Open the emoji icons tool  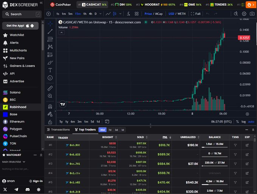coord(50,78)
